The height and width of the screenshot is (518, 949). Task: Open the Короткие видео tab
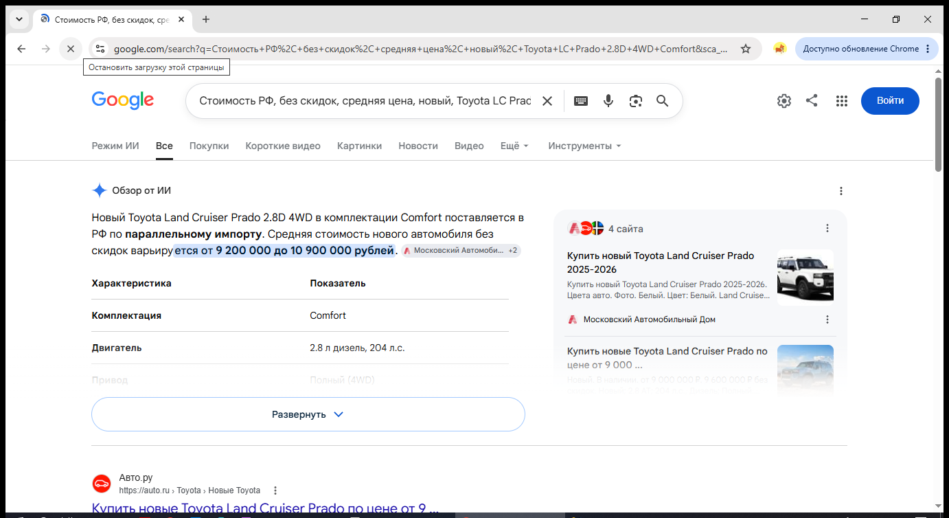[283, 146]
